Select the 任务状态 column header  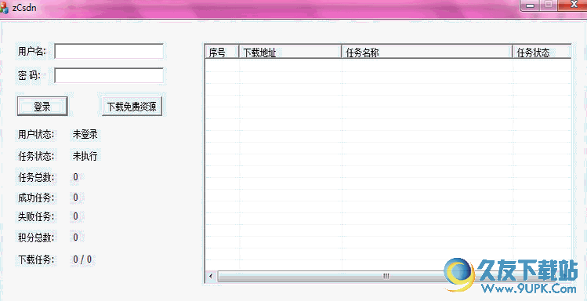[x=542, y=53]
